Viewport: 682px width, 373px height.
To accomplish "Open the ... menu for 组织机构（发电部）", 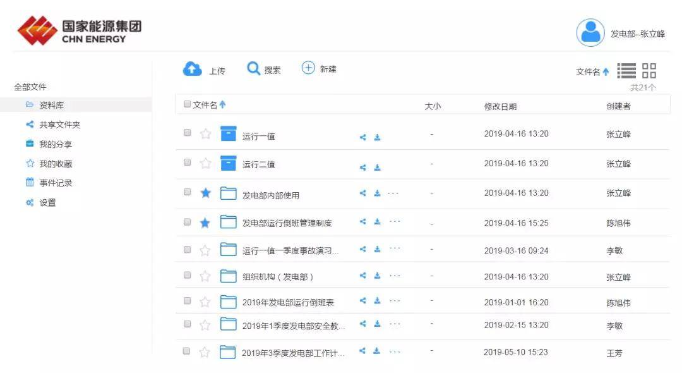I will (x=393, y=276).
